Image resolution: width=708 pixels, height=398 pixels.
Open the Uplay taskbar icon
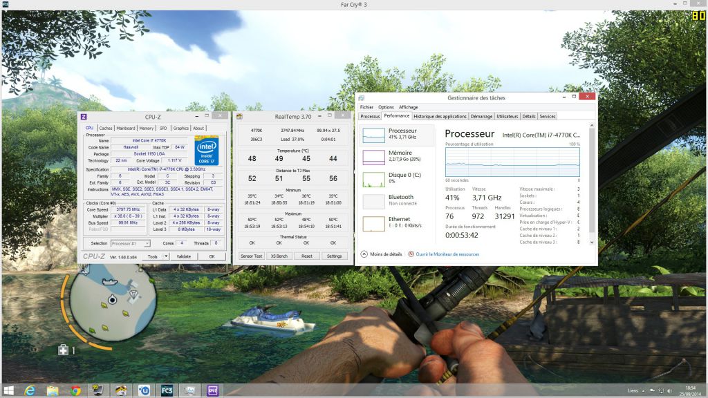[x=144, y=390]
